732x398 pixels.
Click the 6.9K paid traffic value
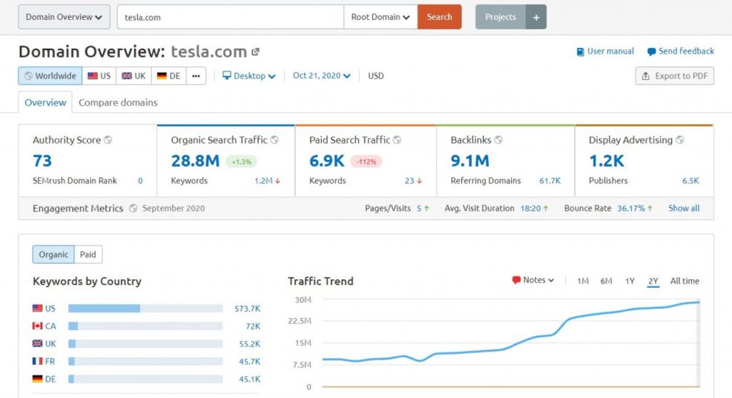click(x=327, y=161)
